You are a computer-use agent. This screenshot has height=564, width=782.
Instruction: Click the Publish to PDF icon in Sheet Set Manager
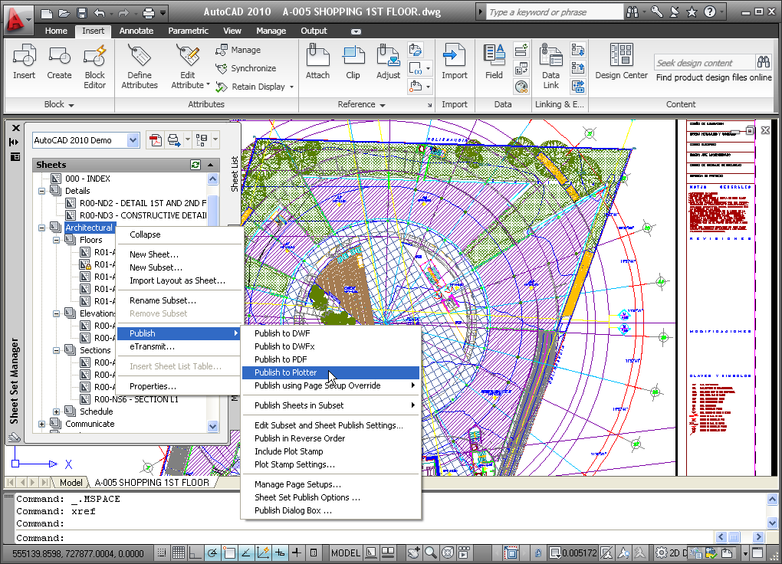pos(155,140)
